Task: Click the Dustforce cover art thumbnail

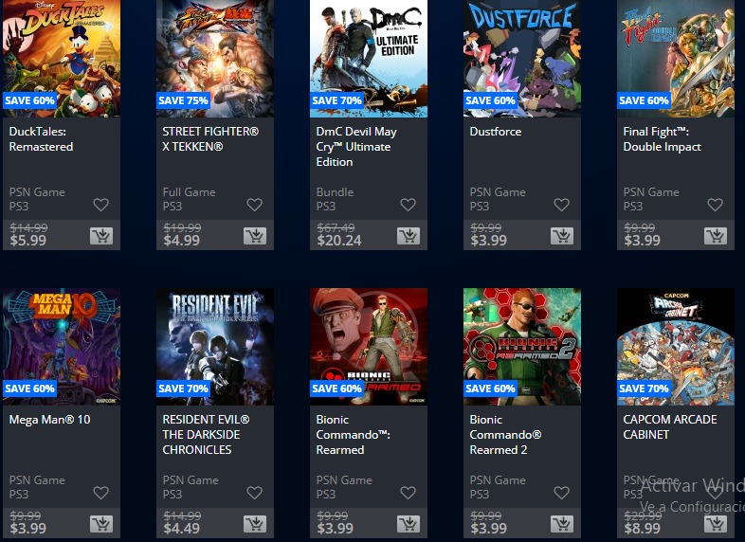Action: 522,59
